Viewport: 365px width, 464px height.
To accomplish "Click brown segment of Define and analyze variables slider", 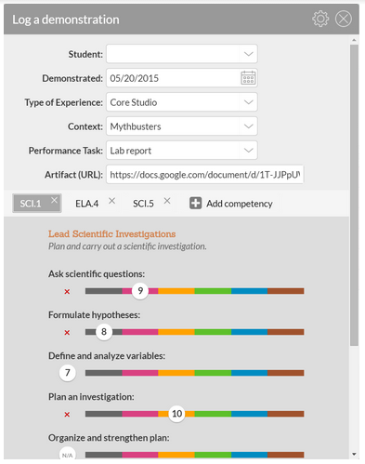I will coord(286,373).
